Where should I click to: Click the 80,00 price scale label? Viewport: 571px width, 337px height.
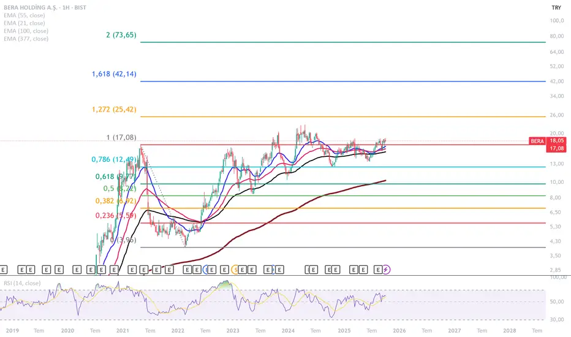(557, 36)
